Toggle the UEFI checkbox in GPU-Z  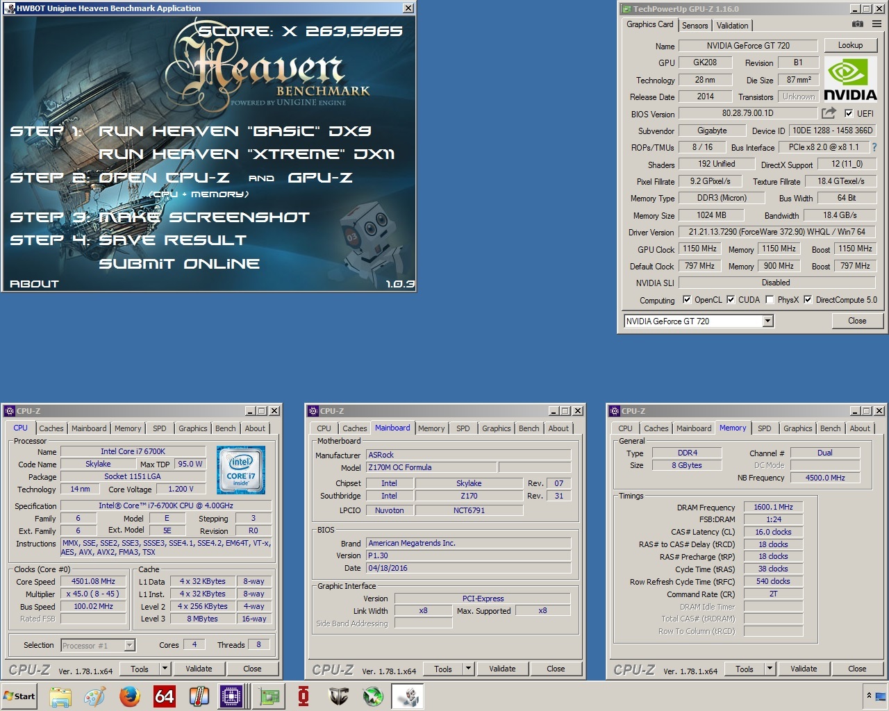point(849,114)
